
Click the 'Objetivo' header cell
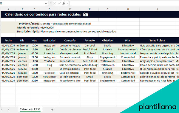pyautogui.click(x=107, y=41)
